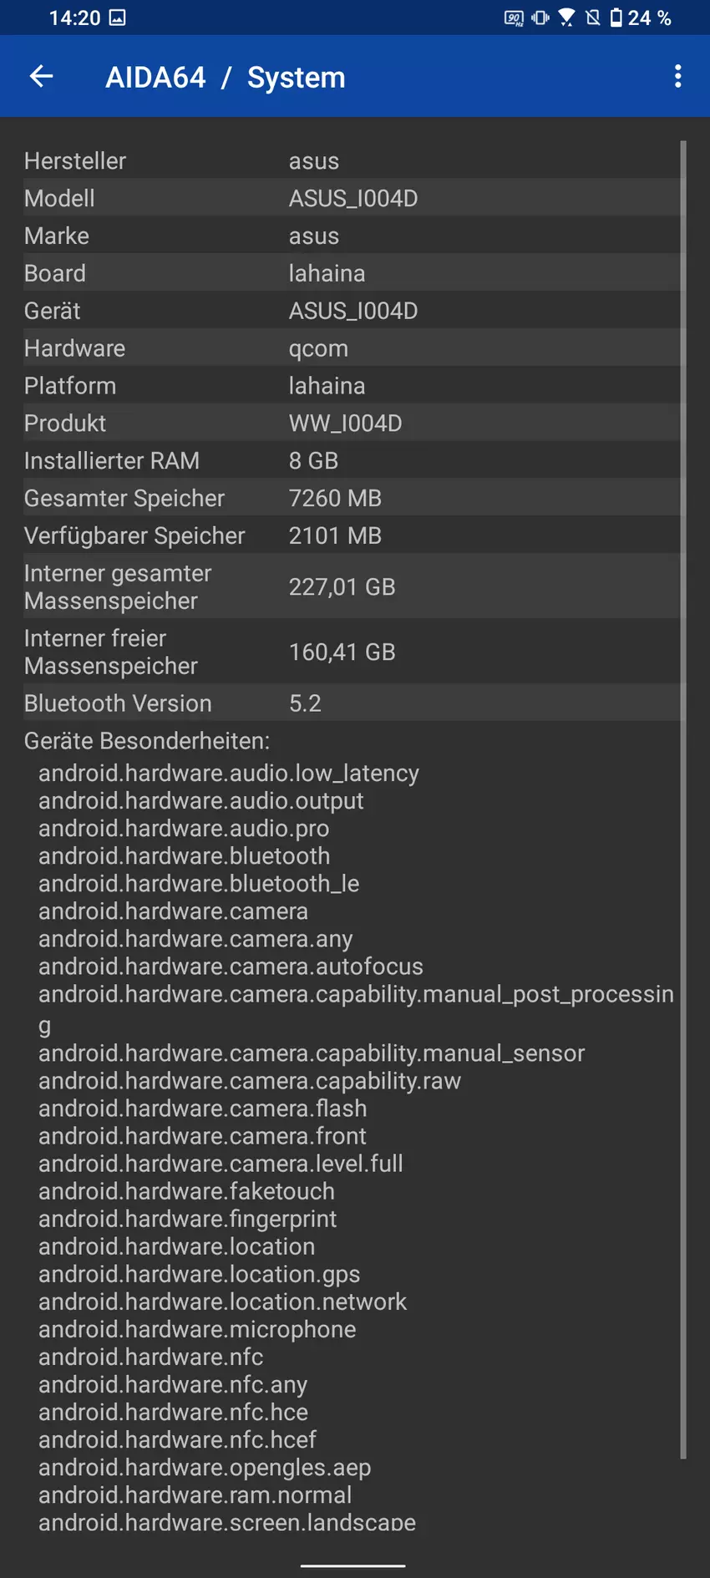Tap the vibrate mode status icon
This screenshot has width=710, height=1578.
(x=540, y=18)
